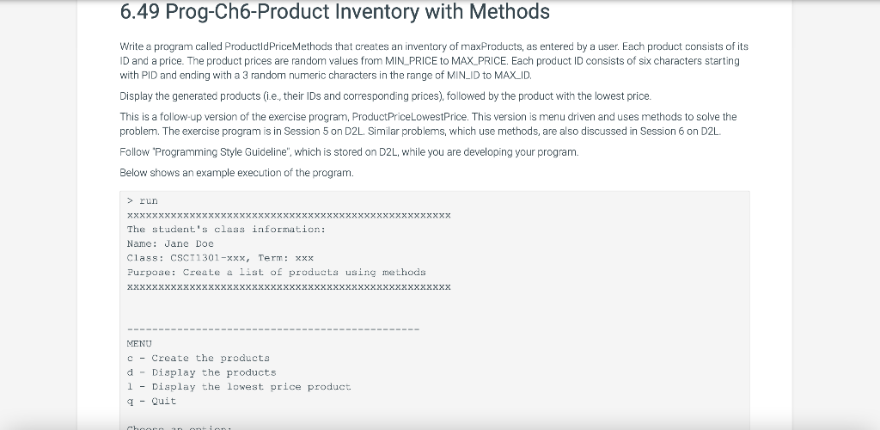Click the "Name: Jane Doe" line
Screen dimensions: 880x430
pyautogui.click(x=170, y=243)
